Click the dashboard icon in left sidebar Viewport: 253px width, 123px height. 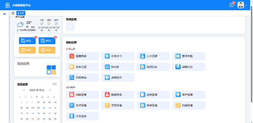click(x=4, y=14)
